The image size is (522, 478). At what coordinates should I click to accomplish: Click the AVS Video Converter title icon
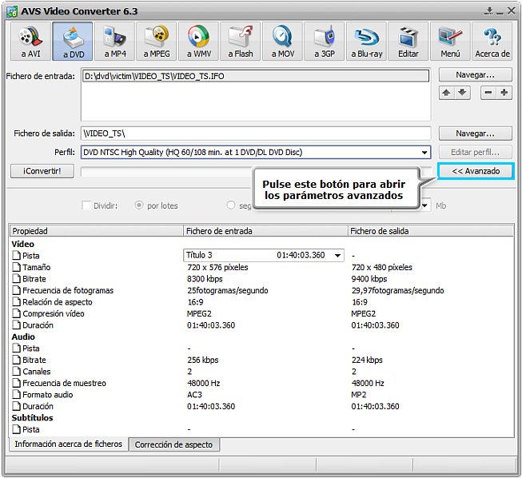[x=12, y=12]
